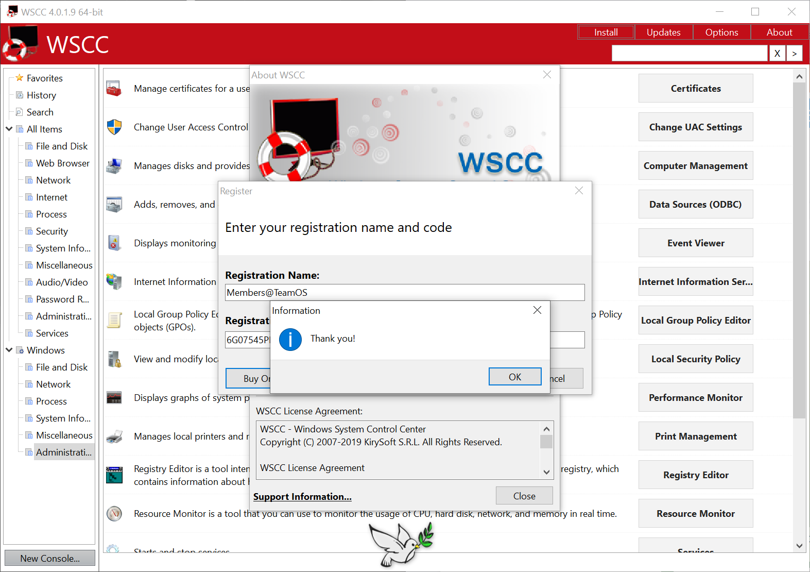The height and width of the screenshot is (572, 810).
Task: Launch Resource Monitor
Action: (x=696, y=513)
